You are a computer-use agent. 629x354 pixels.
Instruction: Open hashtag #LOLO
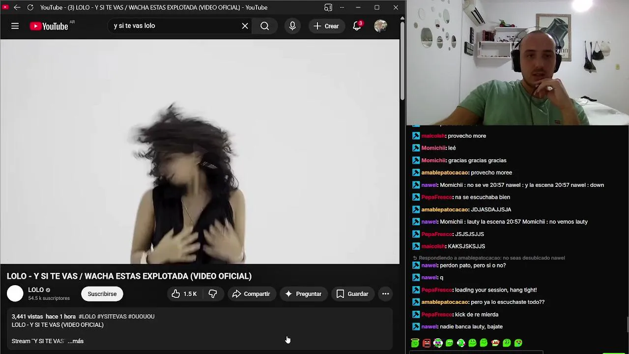point(87,317)
